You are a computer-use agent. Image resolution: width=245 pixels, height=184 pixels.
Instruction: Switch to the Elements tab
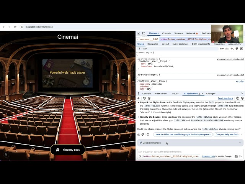(154, 33)
